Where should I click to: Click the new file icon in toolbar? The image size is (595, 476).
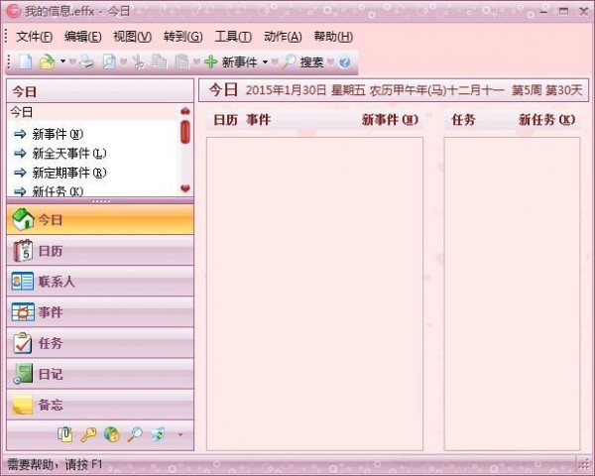(26, 61)
